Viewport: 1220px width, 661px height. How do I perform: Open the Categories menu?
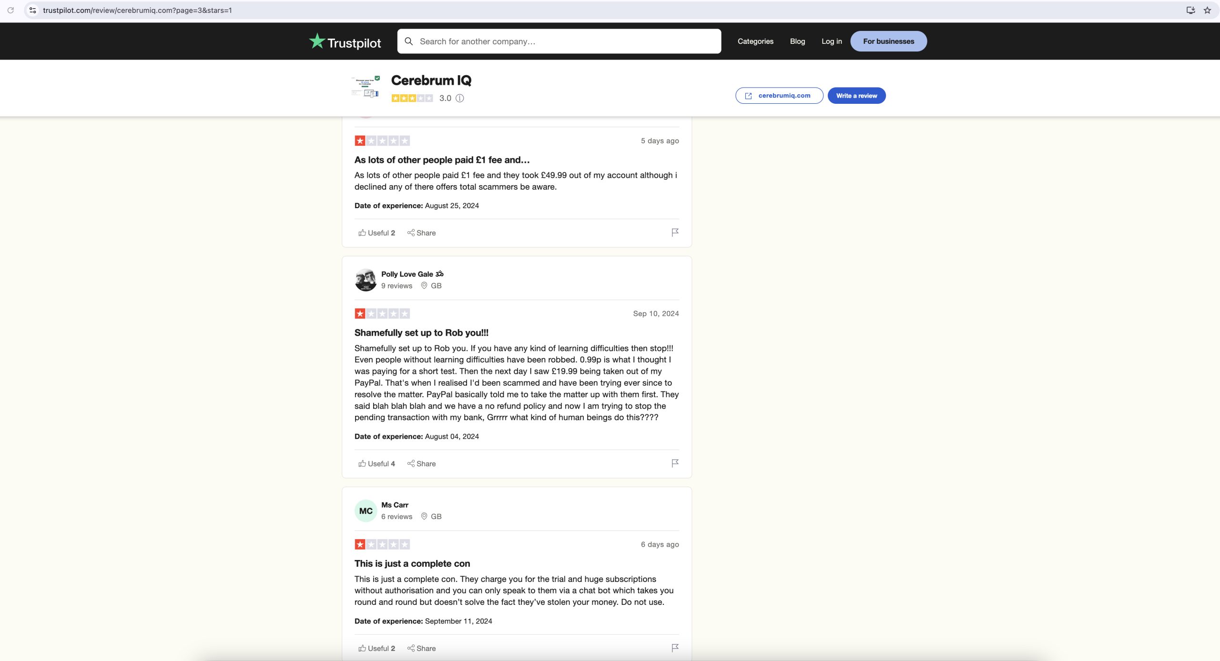(x=755, y=41)
